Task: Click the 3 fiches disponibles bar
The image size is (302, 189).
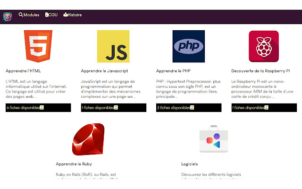Action: tap(189, 108)
